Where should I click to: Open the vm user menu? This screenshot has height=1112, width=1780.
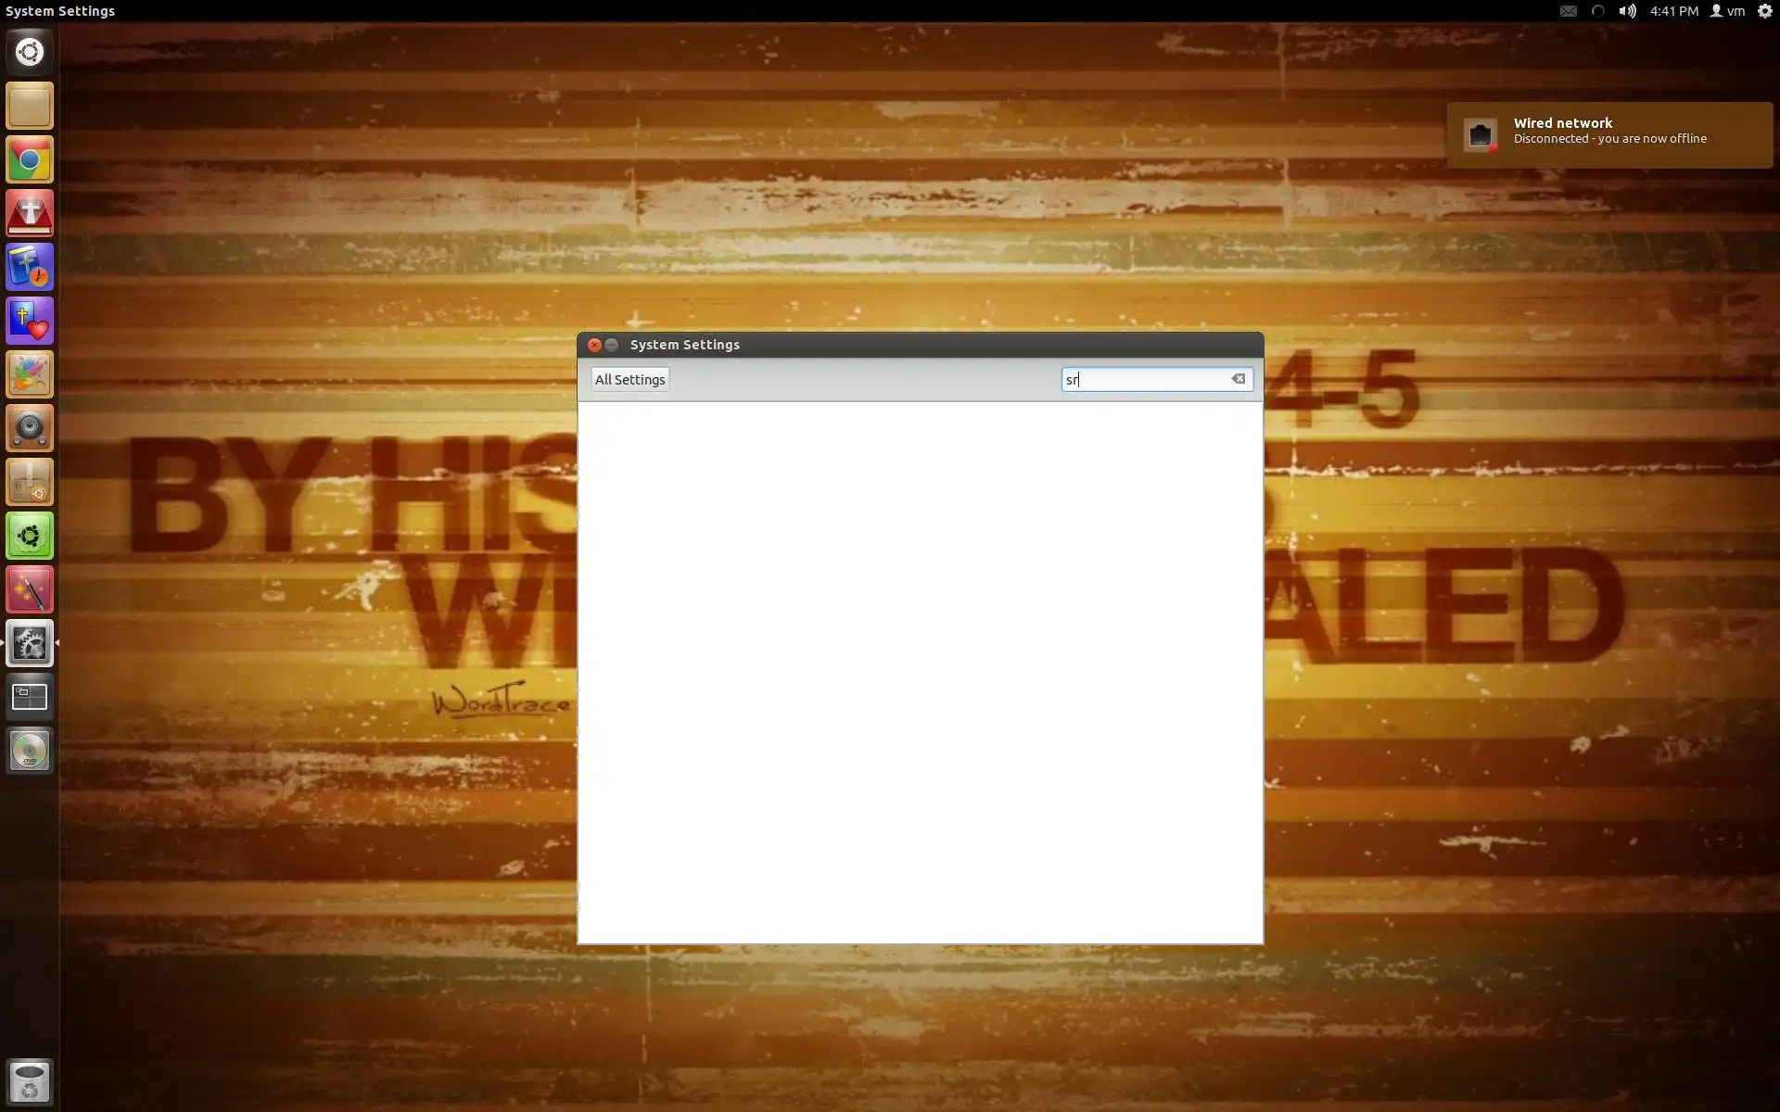coord(1727,11)
